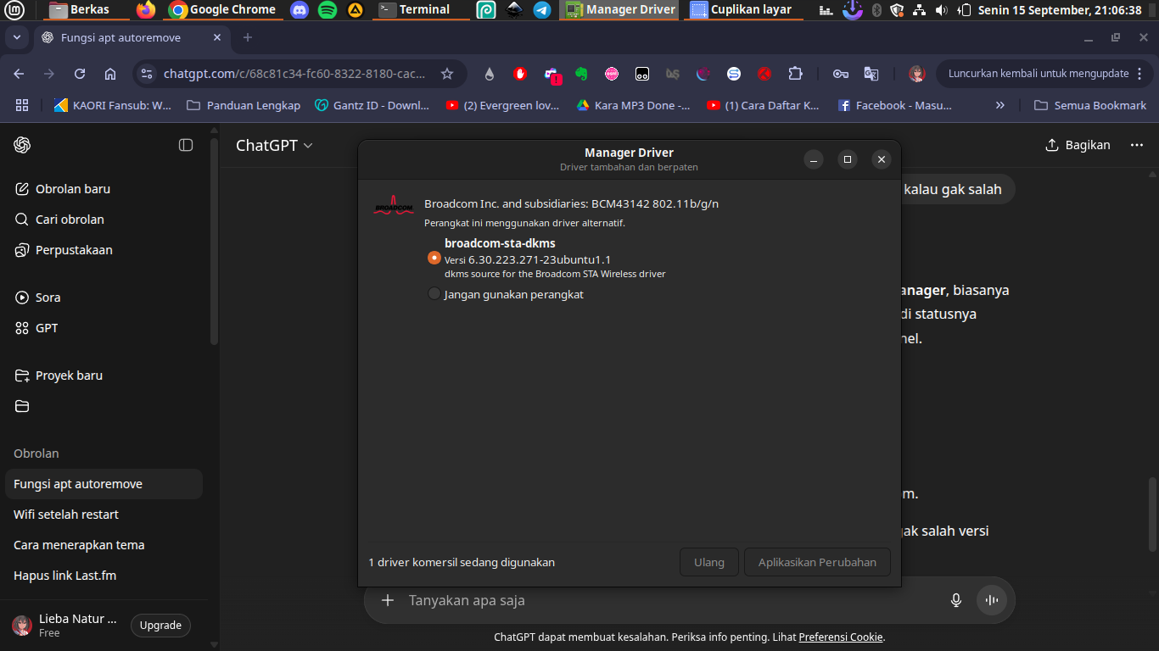The height and width of the screenshot is (651, 1159).
Task: Toggle the ChatGPT sidebar panel icon
Action: (x=186, y=145)
